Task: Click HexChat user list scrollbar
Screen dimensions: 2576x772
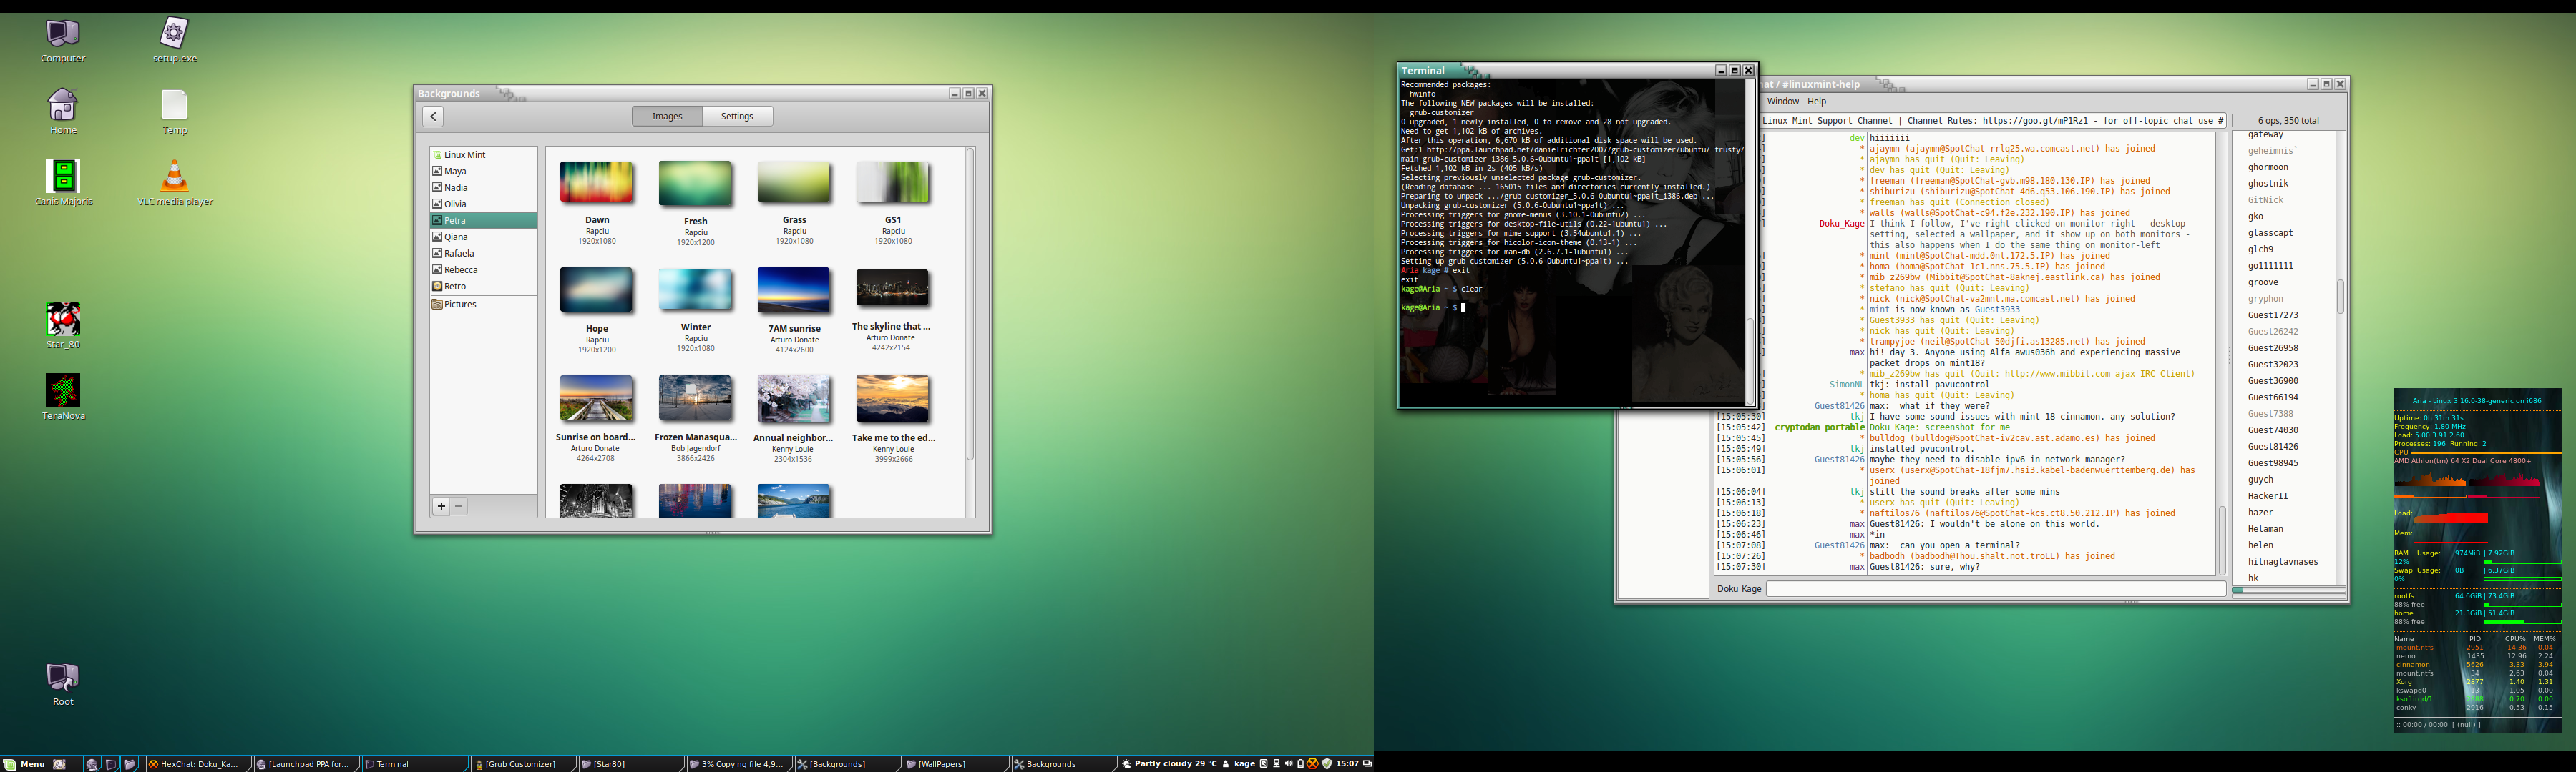Action: [2340, 297]
